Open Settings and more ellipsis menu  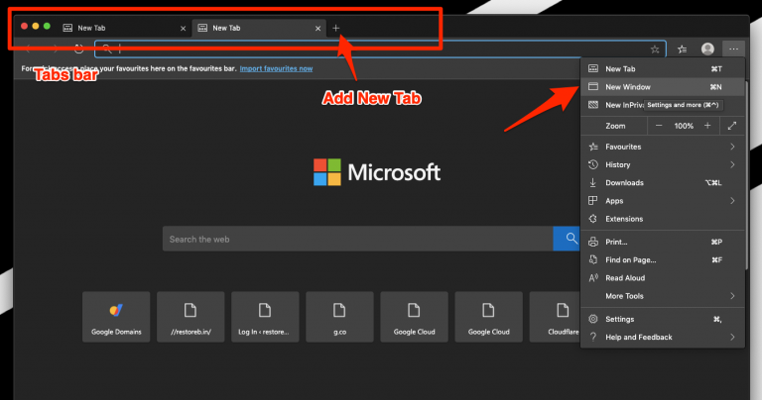coord(733,49)
